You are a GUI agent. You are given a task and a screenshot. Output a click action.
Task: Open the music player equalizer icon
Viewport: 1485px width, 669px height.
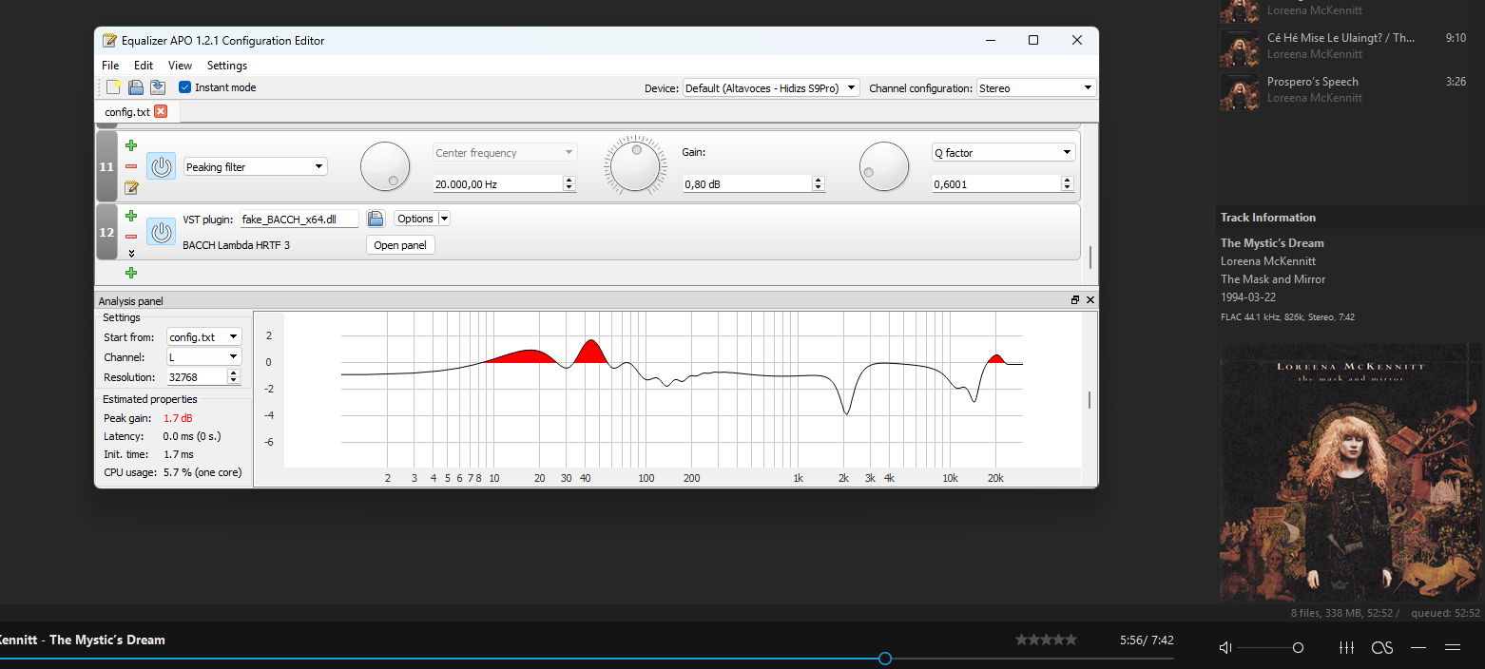coord(1346,647)
